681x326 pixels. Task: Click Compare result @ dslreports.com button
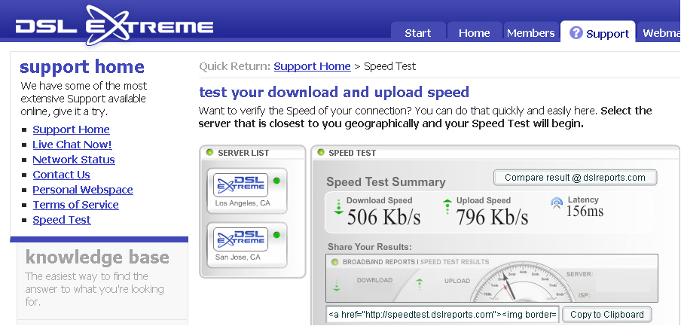(575, 178)
